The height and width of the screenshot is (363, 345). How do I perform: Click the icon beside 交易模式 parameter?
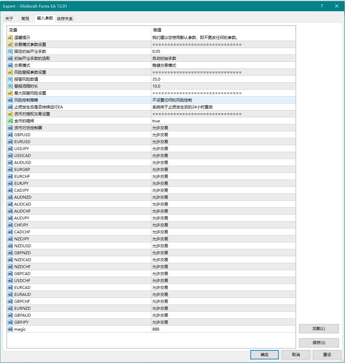(x=10, y=65)
